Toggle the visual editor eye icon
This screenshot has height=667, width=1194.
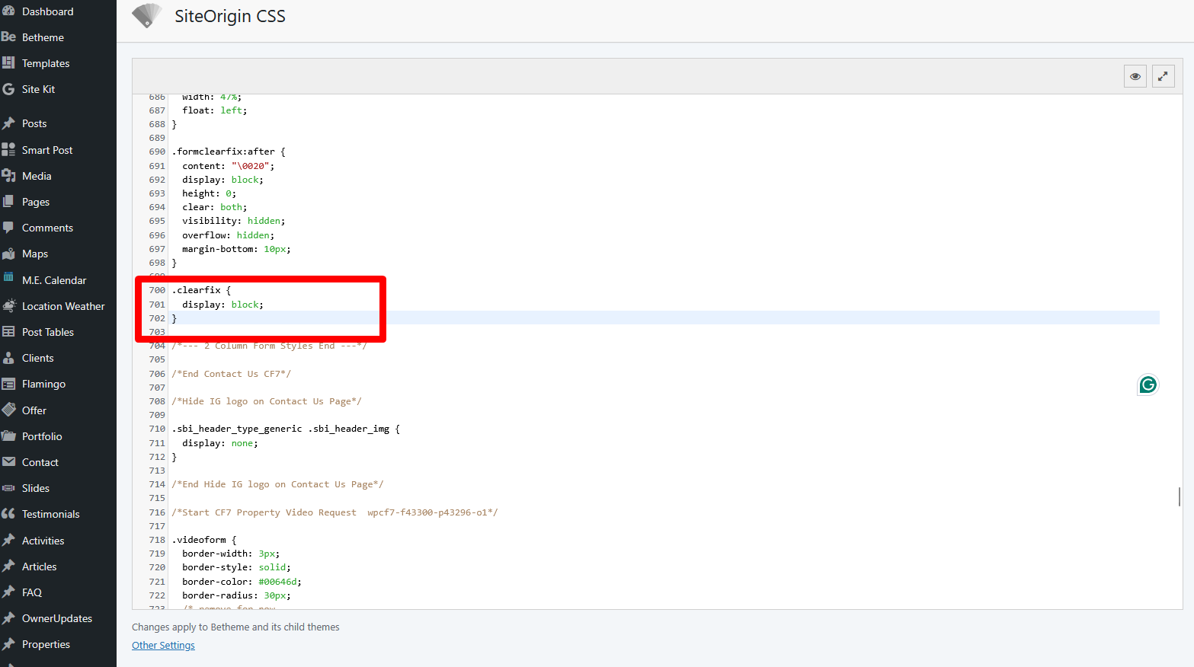tap(1135, 76)
